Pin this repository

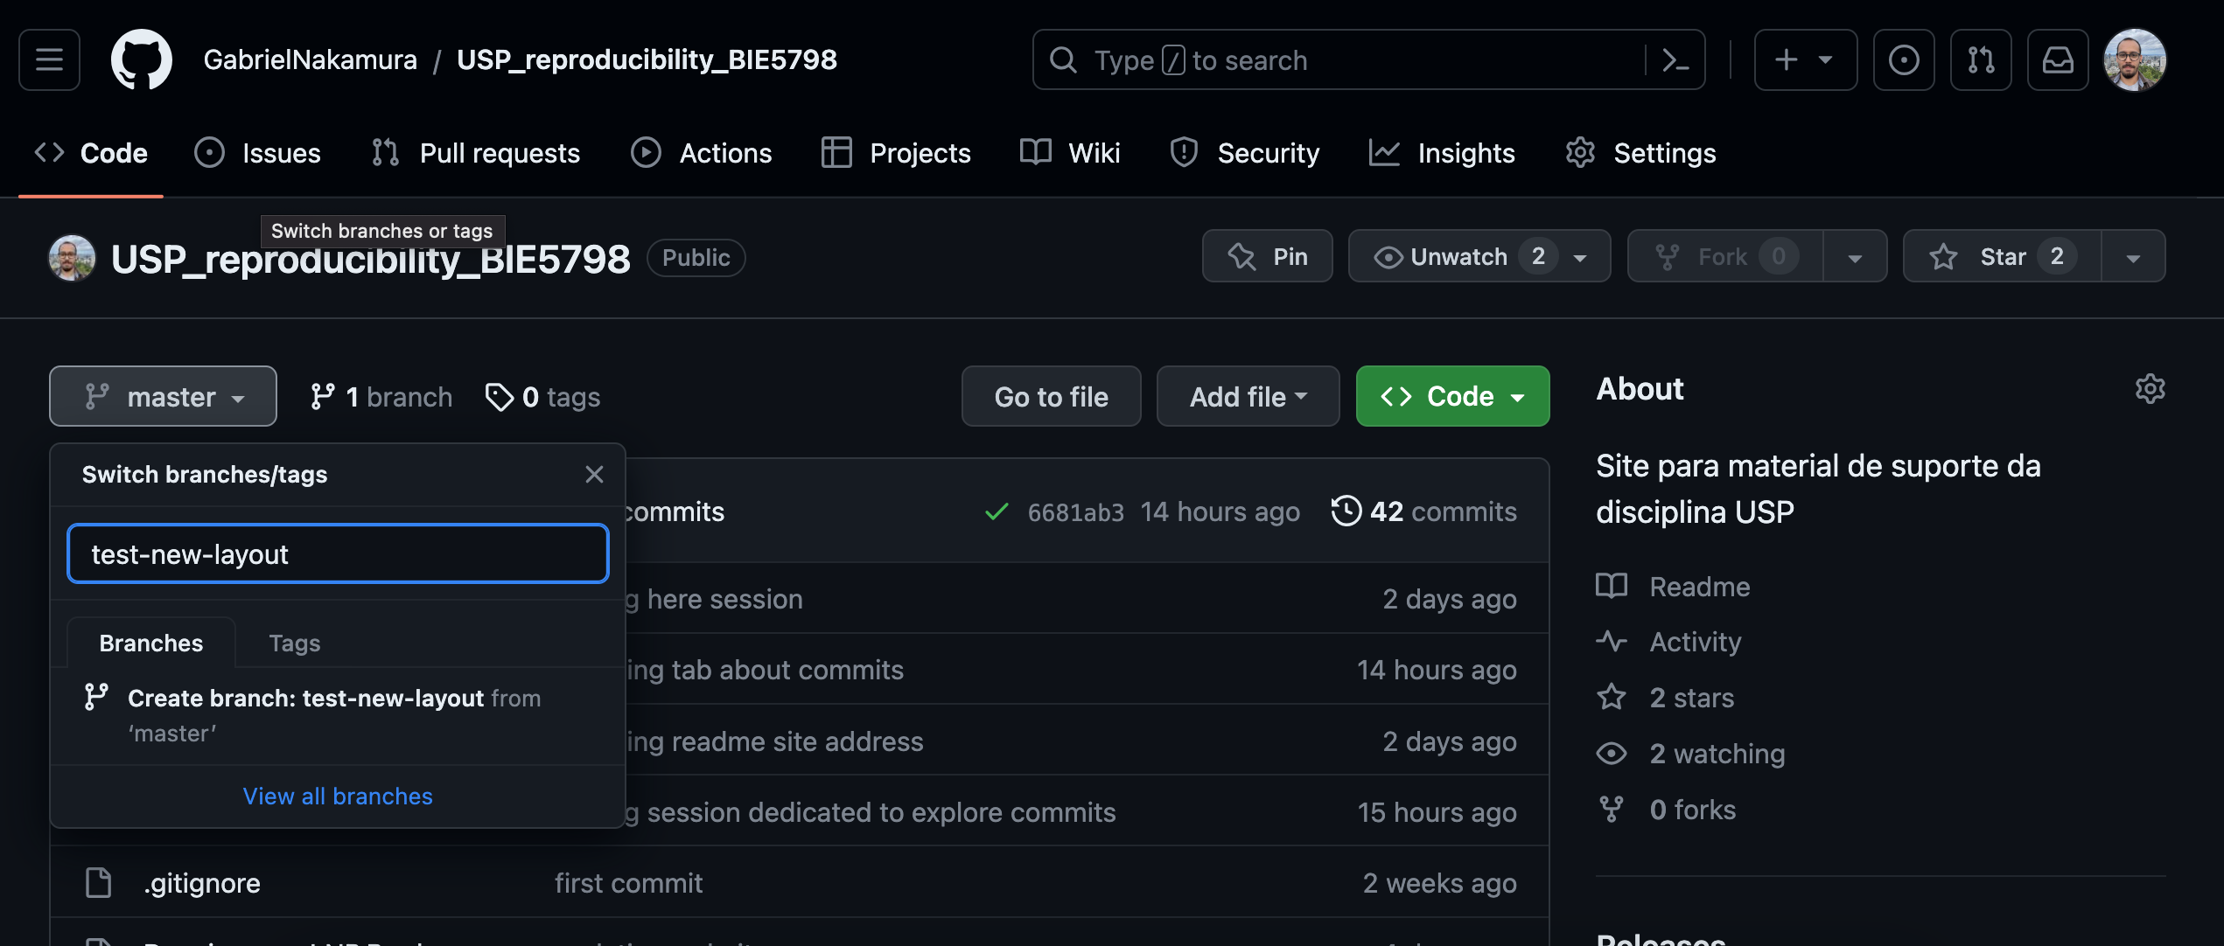(x=1268, y=256)
